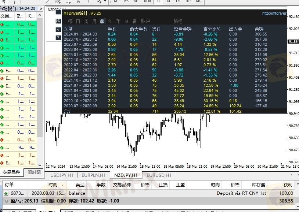Screen dimensions: 299x212
Task: Close the Market Watch panel with X
Action: click(40, 8)
